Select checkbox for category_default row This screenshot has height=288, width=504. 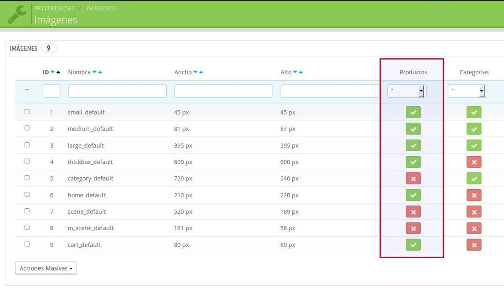27,178
